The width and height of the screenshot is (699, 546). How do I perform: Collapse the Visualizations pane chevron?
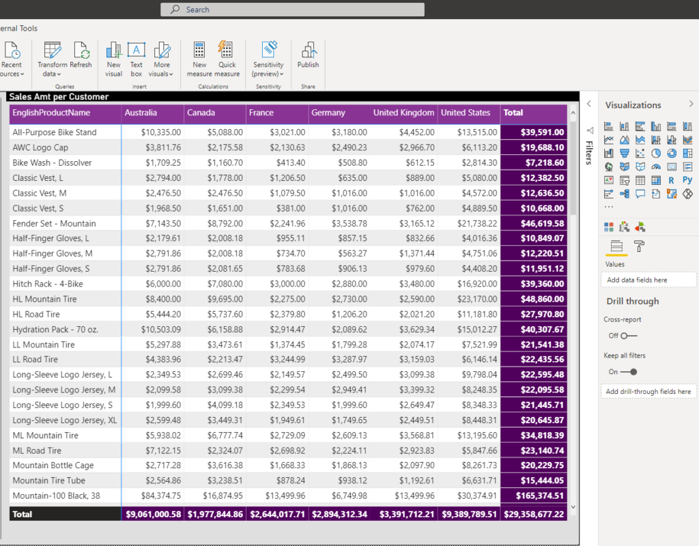tap(691, 104)
